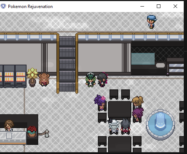Select the purple-haired girl with the pink bow
This screenshot has width=187, height=154.
tap(100, 103)
